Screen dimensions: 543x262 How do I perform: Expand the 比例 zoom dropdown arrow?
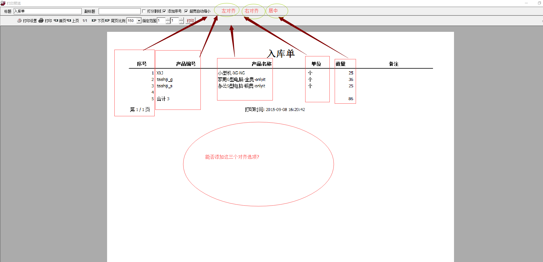point(139,21)
